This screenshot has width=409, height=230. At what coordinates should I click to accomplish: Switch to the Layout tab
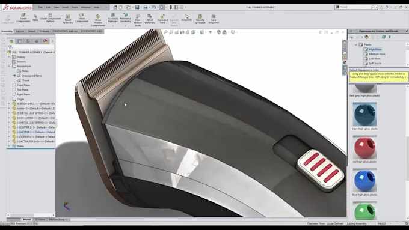click(20, 31)
